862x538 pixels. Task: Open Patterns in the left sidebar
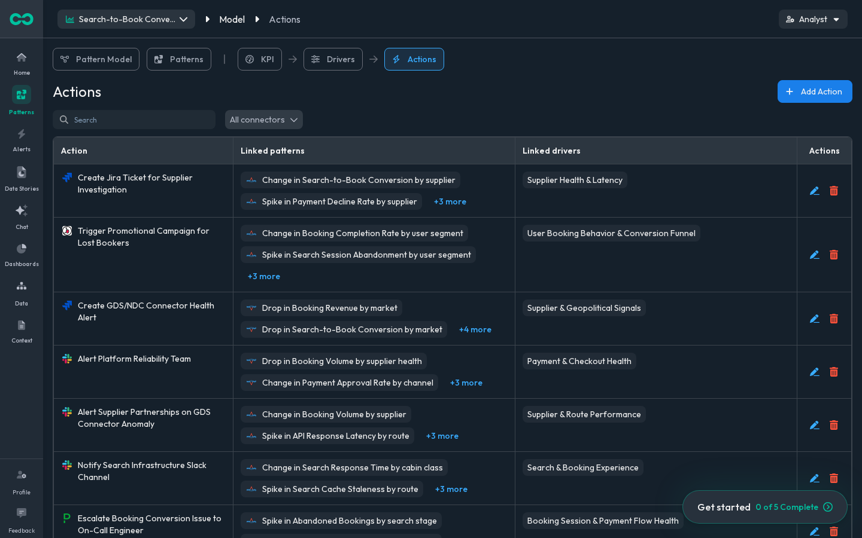point(22,100)
